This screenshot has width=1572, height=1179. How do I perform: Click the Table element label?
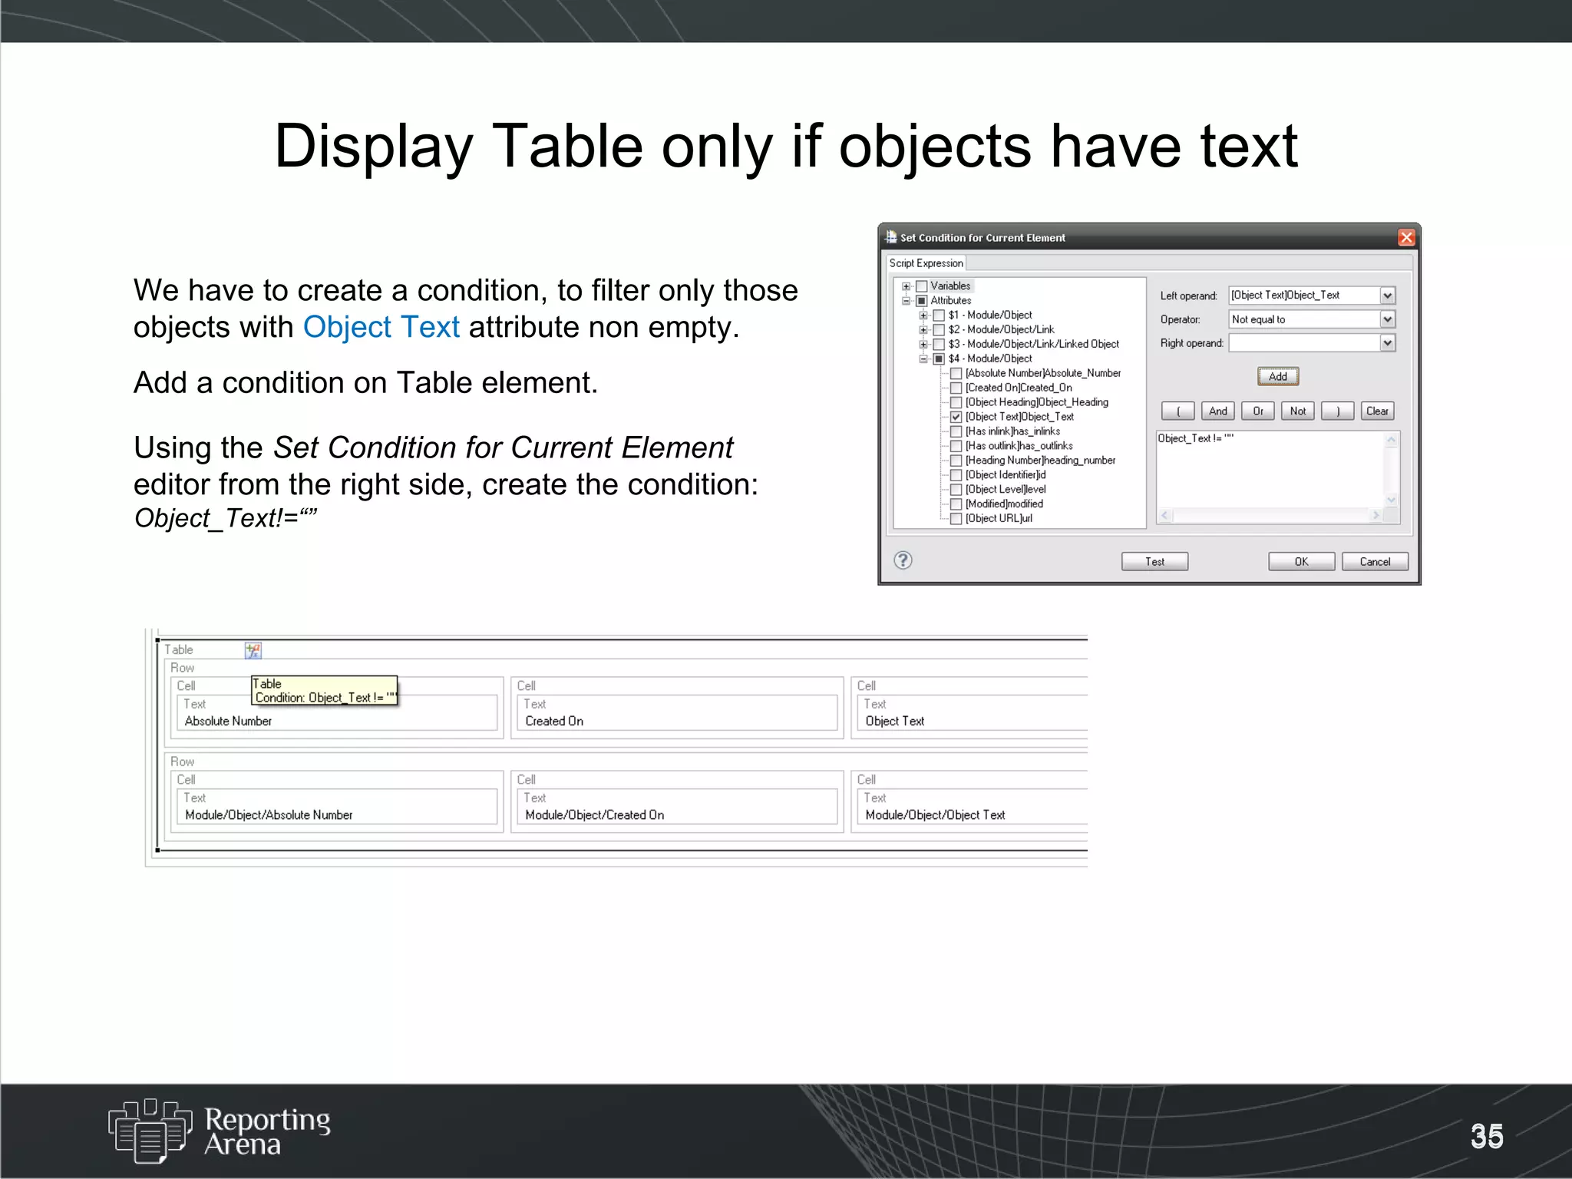[x=179, y=650]
